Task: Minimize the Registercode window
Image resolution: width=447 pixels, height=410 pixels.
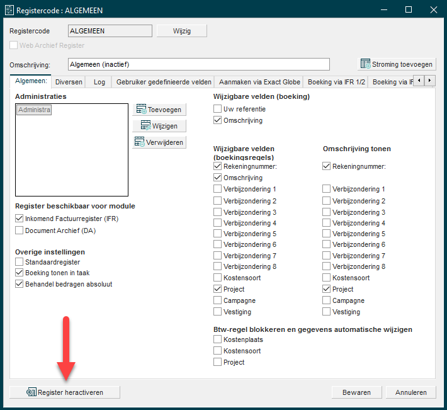Action: pyautogui.click(x=384, y=10)
